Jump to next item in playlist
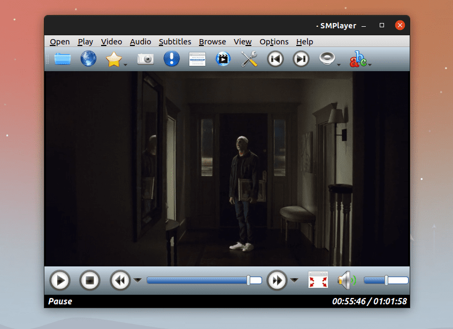Viewport: 453px width, 329px height. (x=301, y=59)
